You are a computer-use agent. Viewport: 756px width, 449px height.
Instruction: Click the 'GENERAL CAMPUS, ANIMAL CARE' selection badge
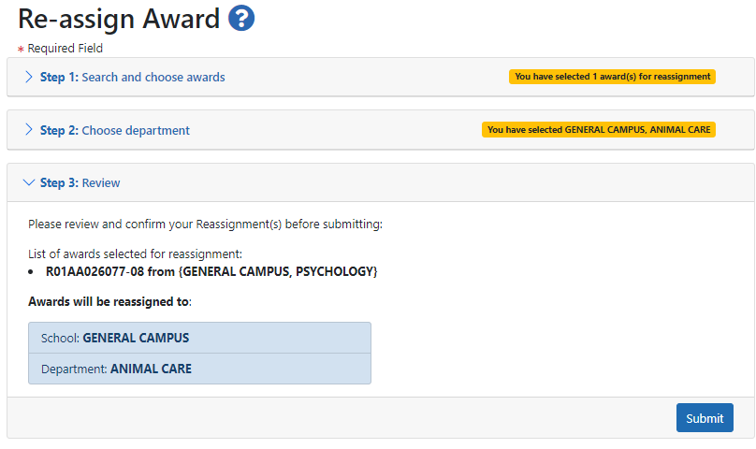coord(599,130)
